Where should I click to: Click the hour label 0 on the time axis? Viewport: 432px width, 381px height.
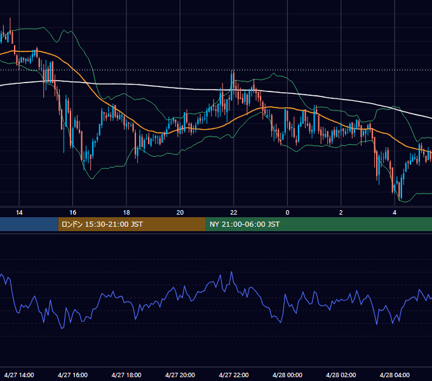[287, 213]
